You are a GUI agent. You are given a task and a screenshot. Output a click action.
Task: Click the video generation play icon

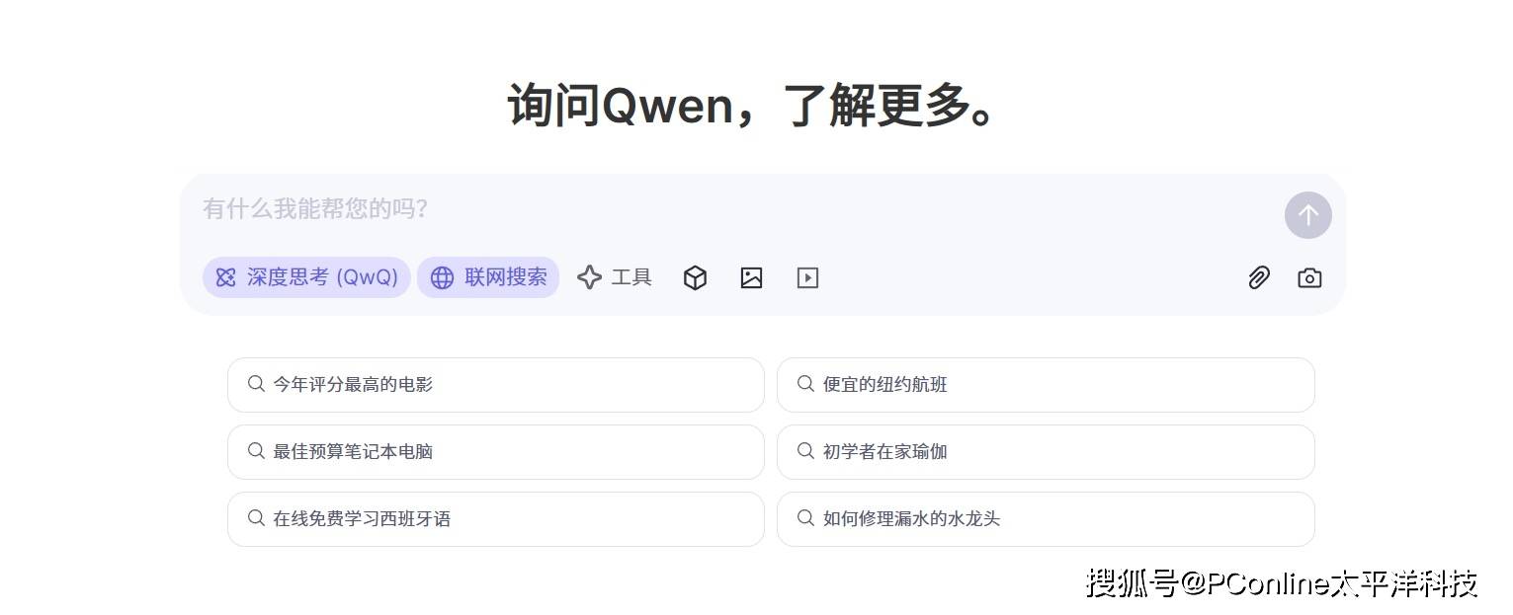(807, 278)
